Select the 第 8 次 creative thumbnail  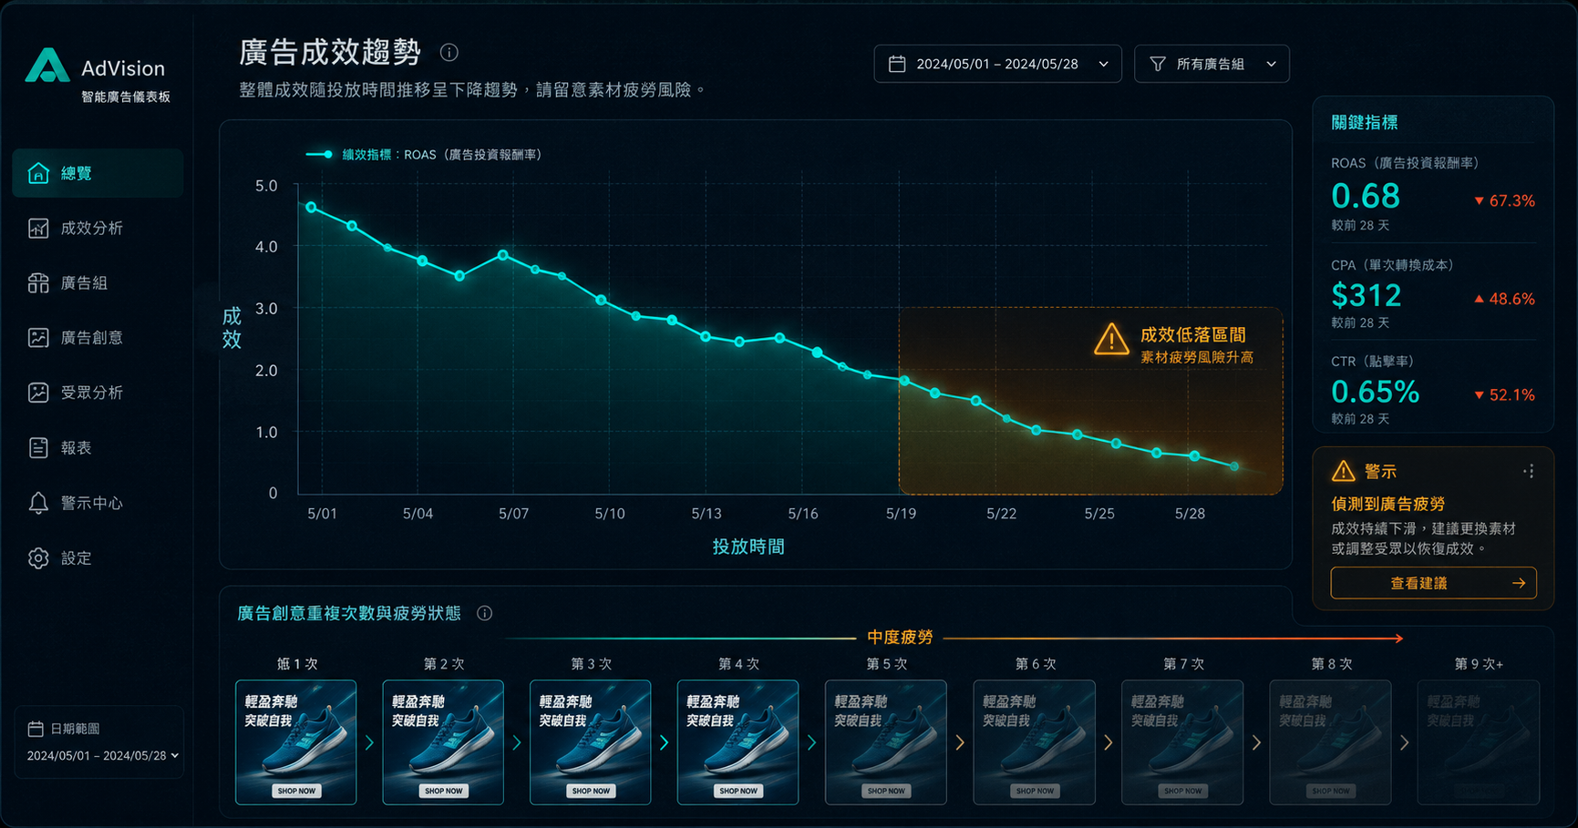(x=1331, y=742)
